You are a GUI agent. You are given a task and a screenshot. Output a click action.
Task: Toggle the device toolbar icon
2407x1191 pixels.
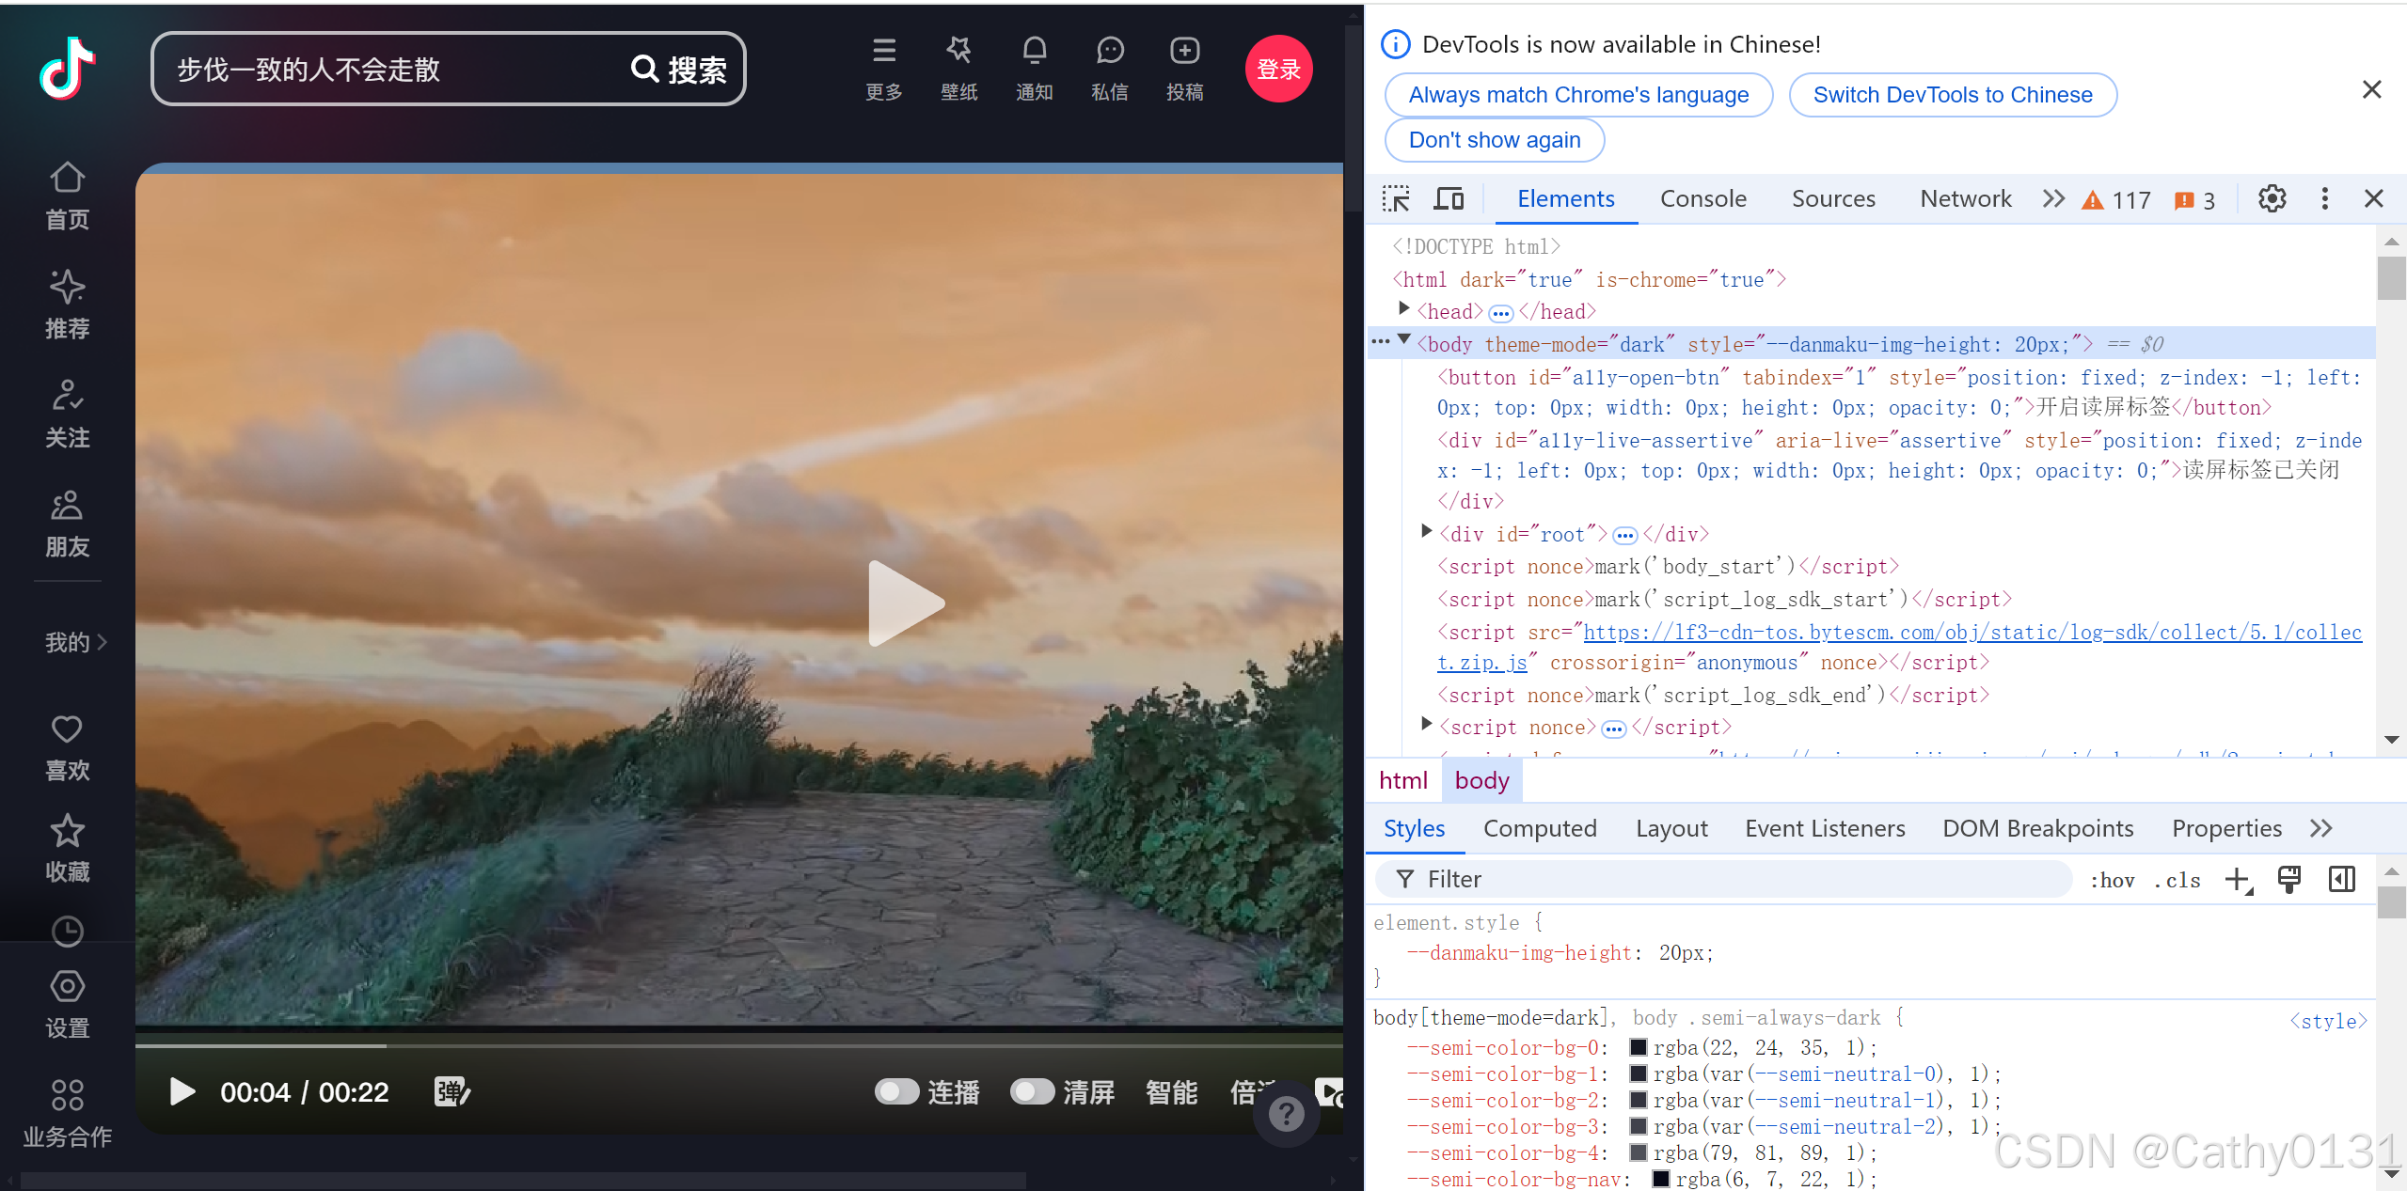pos(1449,199)
